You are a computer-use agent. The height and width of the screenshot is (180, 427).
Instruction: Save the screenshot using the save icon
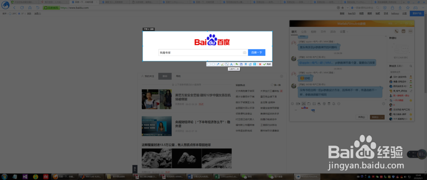click(x=241, y=64)
